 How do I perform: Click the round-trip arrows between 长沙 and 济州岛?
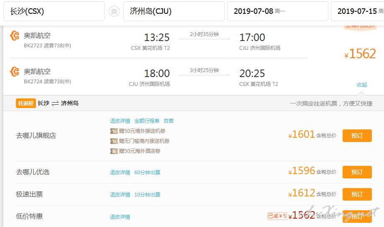coord(55,103)
